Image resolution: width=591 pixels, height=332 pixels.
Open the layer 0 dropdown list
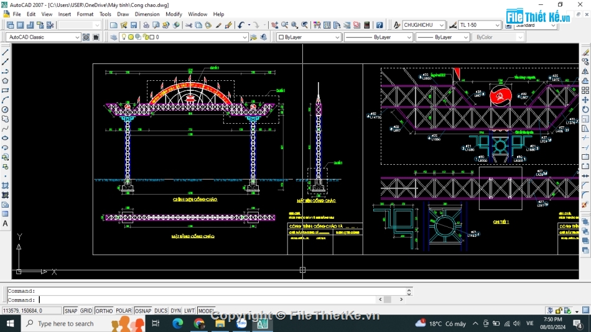click(x=244, y=37)
